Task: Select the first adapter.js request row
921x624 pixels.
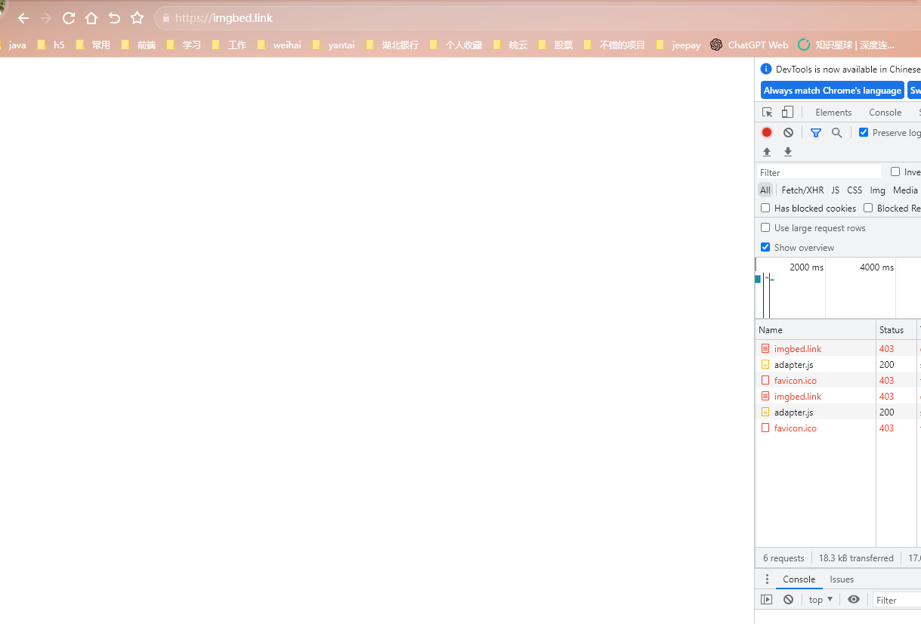Action: (x=838, y=365)
